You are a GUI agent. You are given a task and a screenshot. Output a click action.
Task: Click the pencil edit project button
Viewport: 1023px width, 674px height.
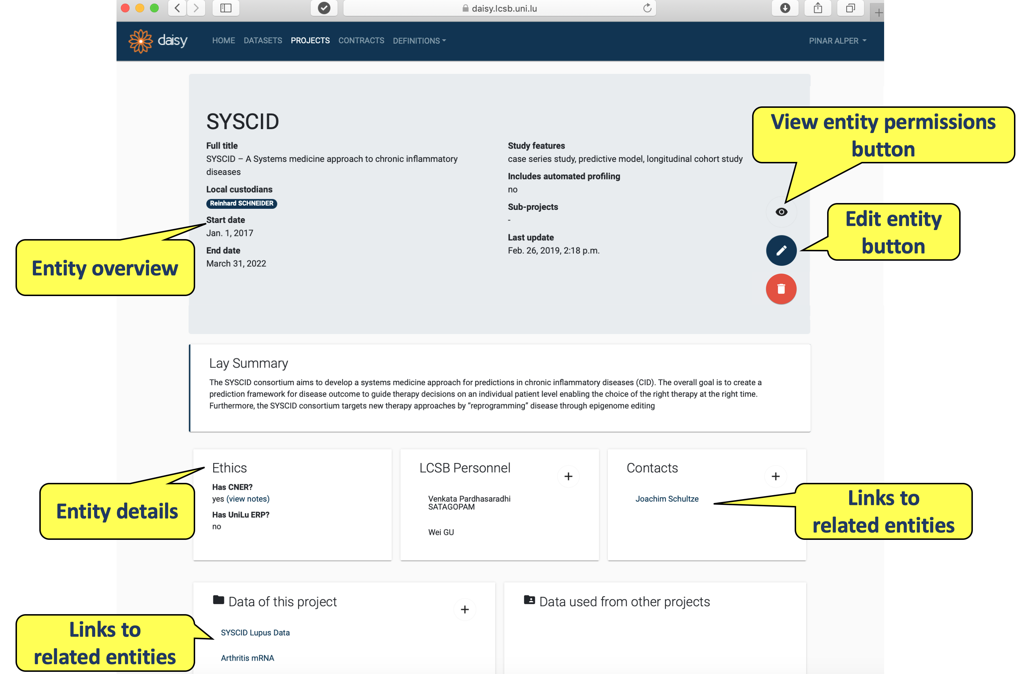pyautogui.click(x=781, y=250)
